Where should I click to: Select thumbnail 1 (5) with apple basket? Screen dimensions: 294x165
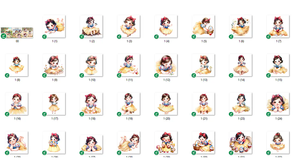203,26
